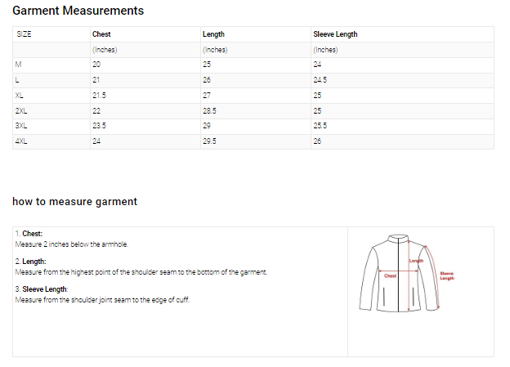The width and height of the screenshot is (510, 367).
Task: Click the 3XL chest value 23.5
Action: tap(99, 126)
